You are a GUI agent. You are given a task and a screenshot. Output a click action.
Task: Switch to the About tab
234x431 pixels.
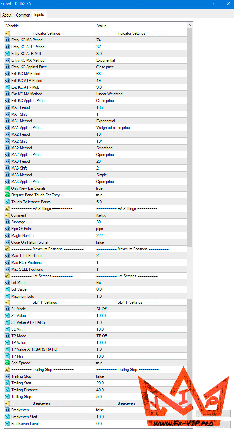click(x=7, y=15)
